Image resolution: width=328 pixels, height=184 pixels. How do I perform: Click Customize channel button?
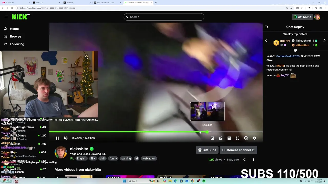pyautogui.click(x=238, y=150)
